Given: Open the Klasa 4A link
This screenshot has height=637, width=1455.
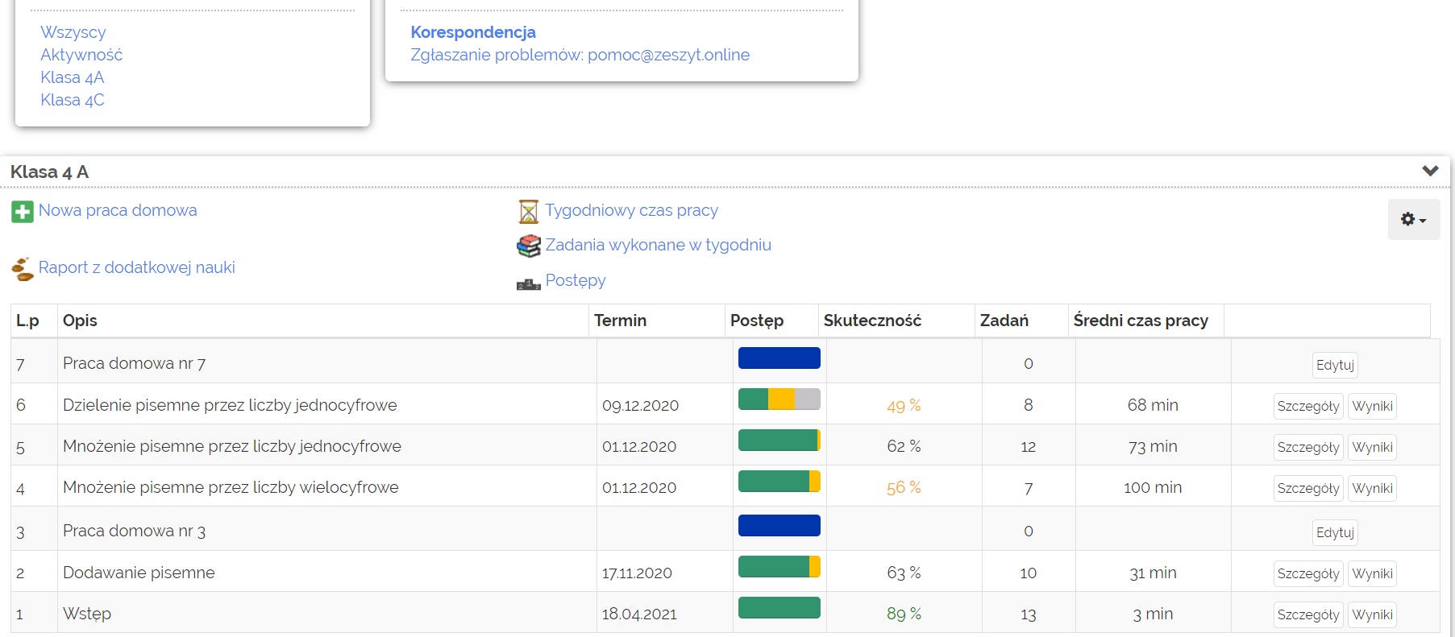Looking at the screenshot, I should point(73,77).
